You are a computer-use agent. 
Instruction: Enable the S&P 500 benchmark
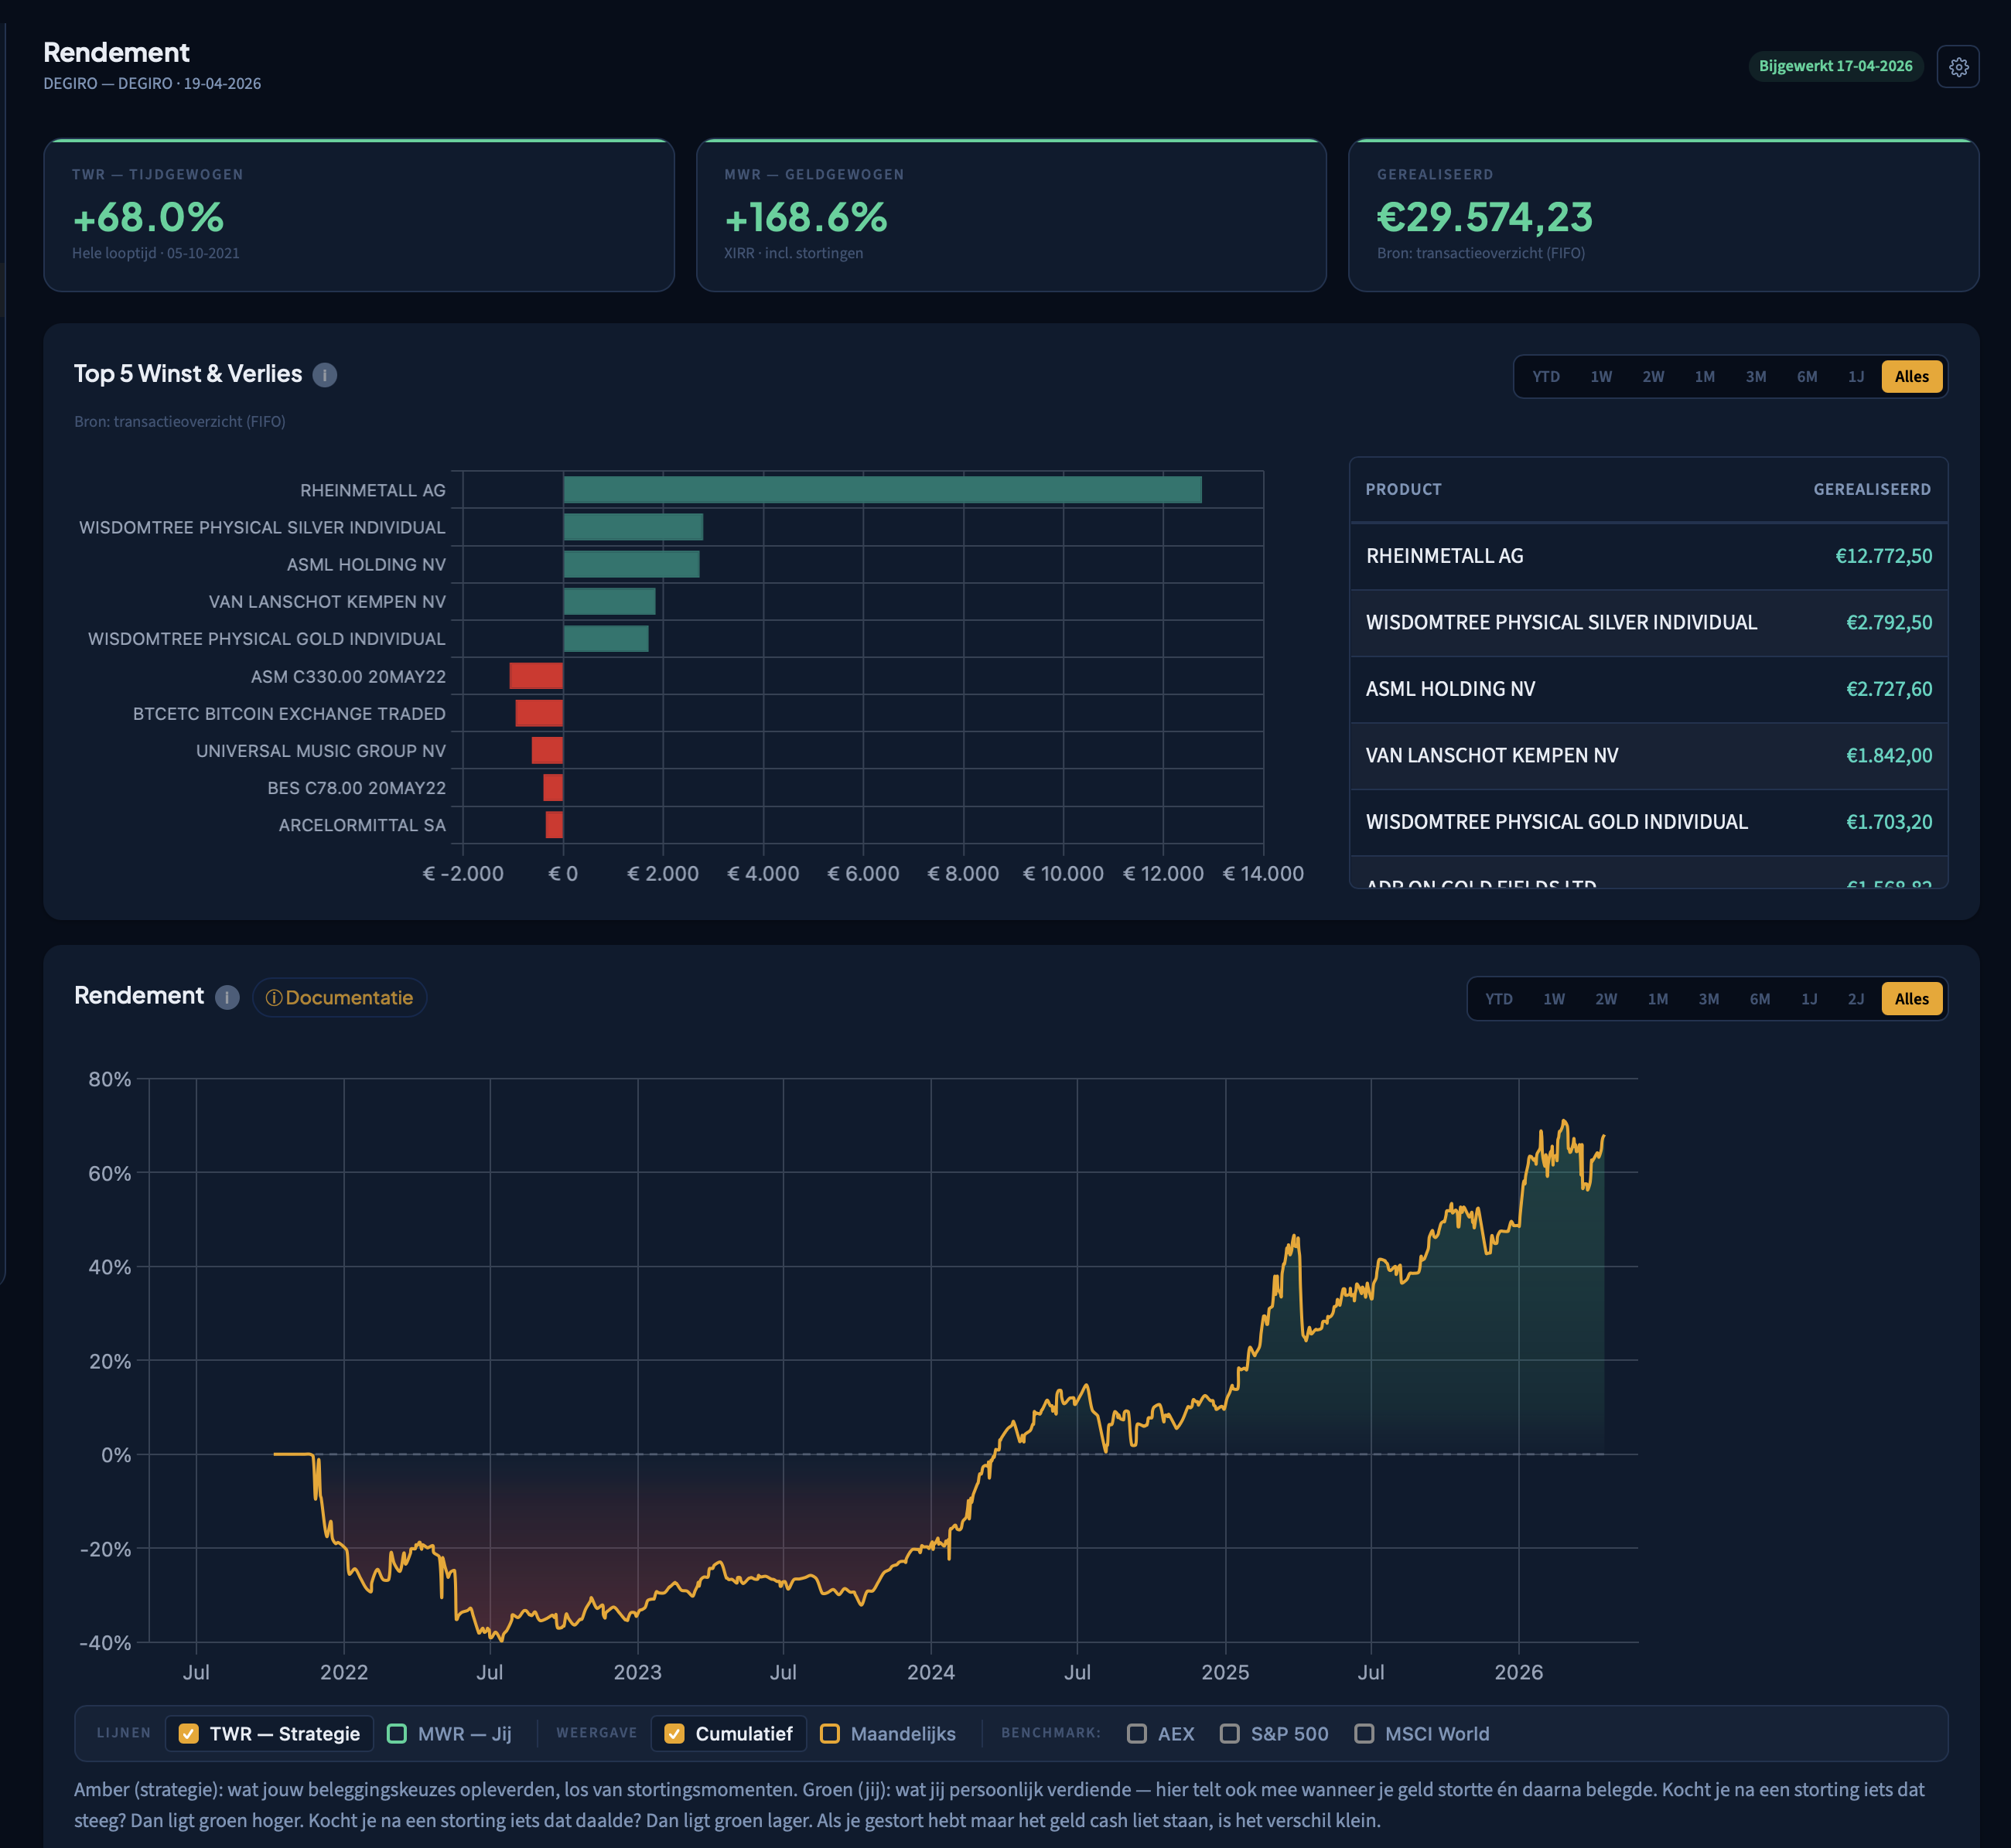point(1230,1733)
